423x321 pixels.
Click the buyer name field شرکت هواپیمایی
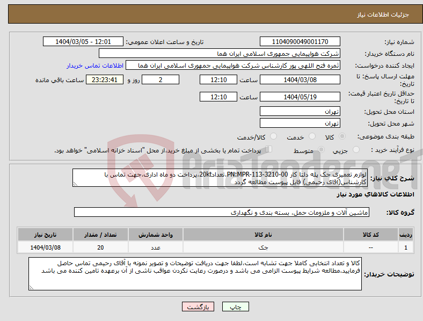click(x=220, y=53)
